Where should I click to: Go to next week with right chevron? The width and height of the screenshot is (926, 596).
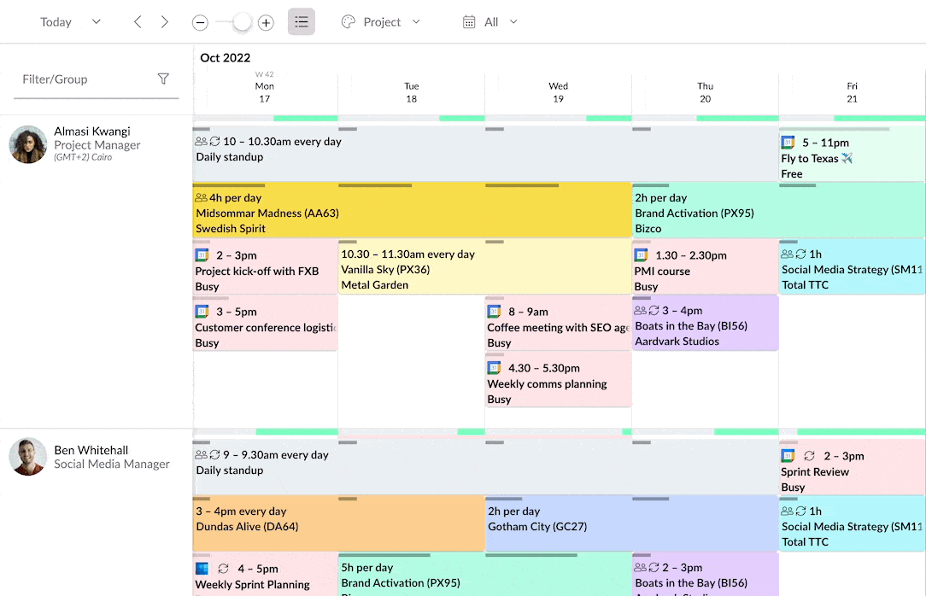click(x=165, y=22)
